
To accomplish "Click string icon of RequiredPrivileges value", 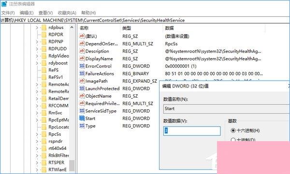I will coord(82,103).
